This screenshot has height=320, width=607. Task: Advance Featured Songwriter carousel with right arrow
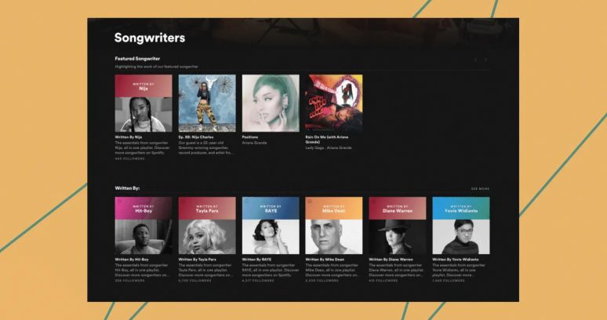click(485, 60)
